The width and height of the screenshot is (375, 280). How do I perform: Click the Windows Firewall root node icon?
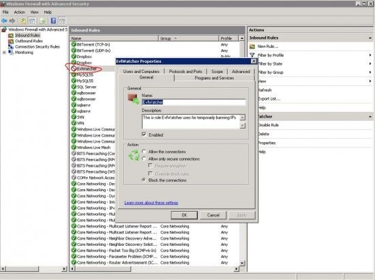point(4,29)
